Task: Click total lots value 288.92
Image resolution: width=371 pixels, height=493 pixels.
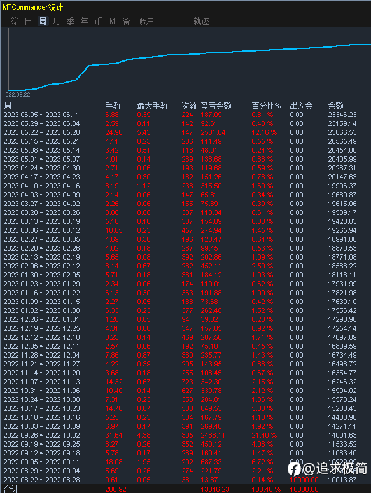Action: [116, 489]
